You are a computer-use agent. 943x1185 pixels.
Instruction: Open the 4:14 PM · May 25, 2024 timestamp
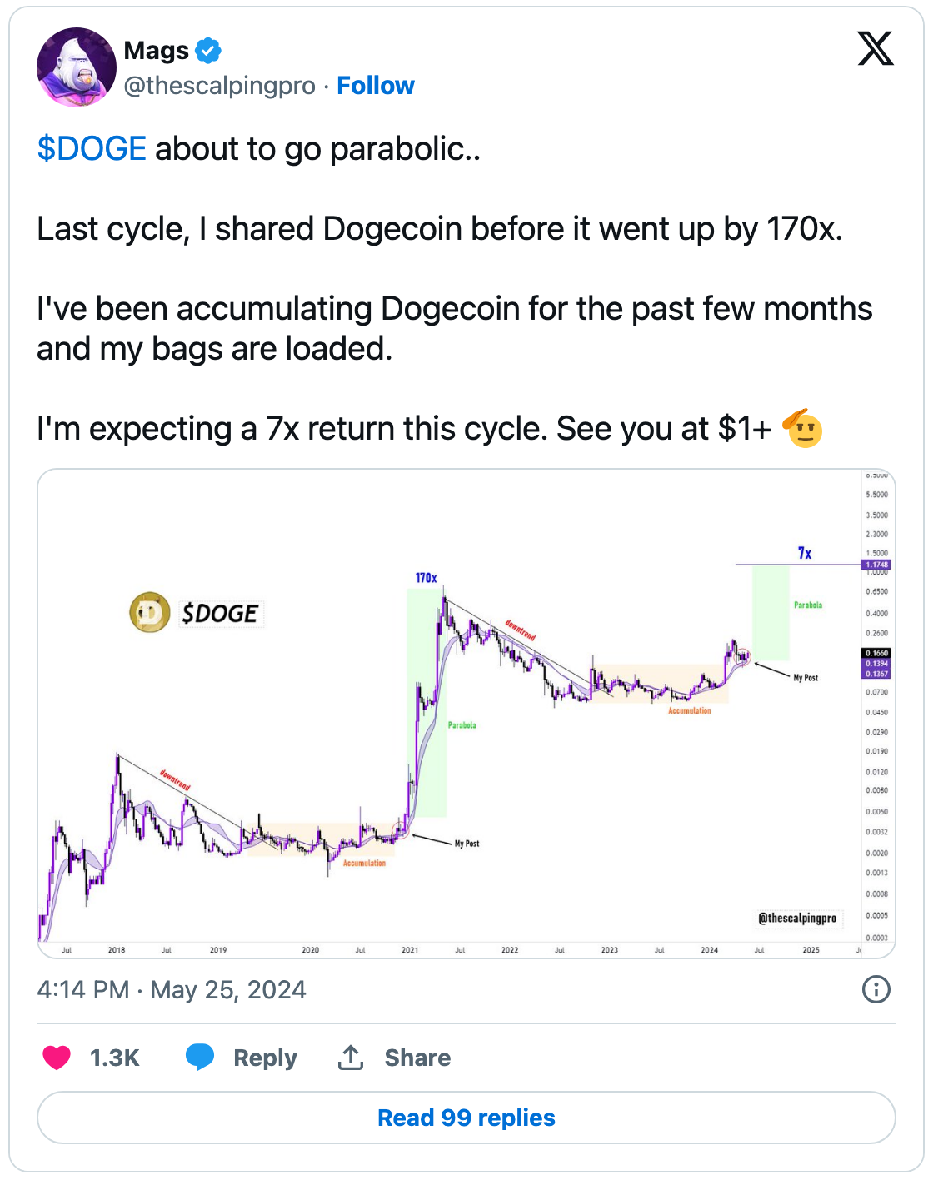click(x=172, y=989)
